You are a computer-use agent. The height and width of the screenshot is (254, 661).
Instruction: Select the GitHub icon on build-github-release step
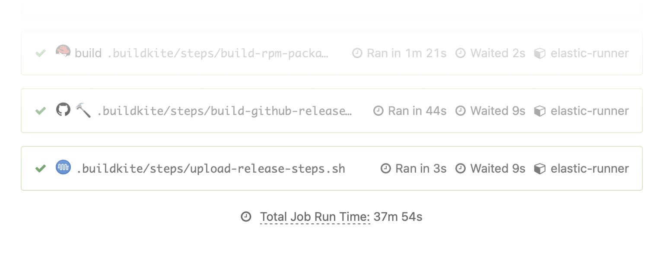coord(64,111)
